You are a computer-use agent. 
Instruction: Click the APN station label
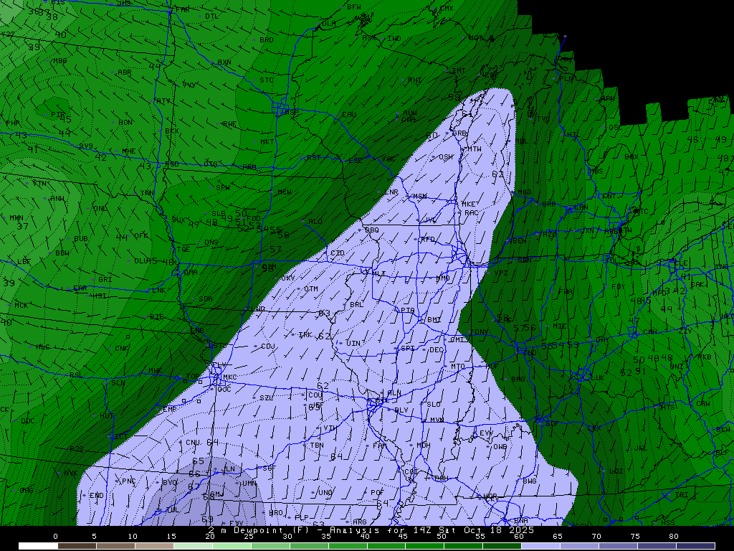click(x=608, y=99)
